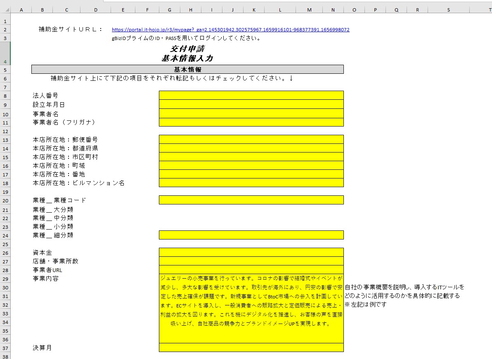Select the 基本情報 gray header bar
Viewport: 492px width, 359px height.
188,69
